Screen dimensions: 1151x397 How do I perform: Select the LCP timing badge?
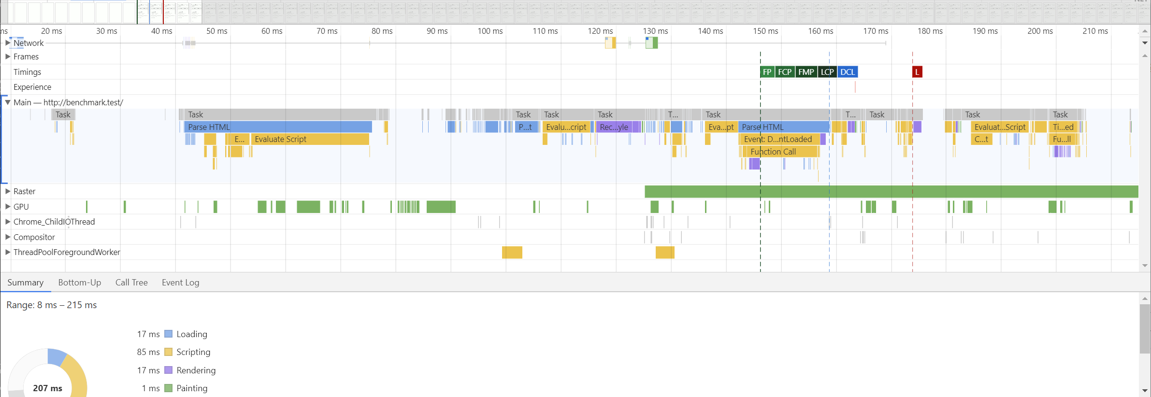(827, 72)
